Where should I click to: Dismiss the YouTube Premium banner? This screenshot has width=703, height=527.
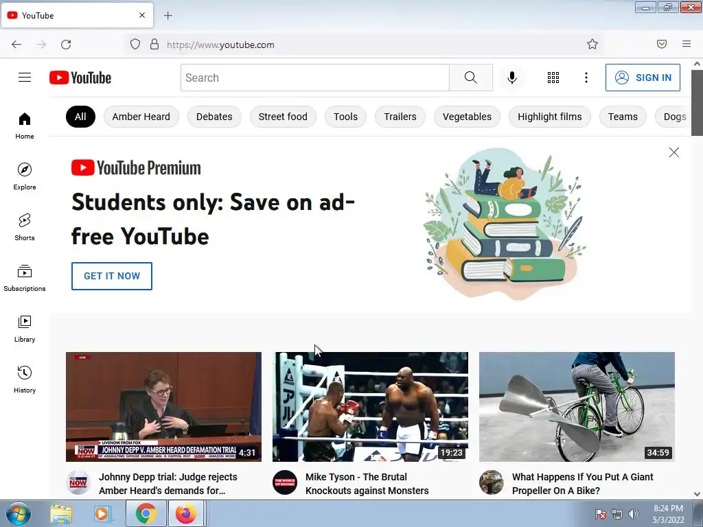coord(674,152)
